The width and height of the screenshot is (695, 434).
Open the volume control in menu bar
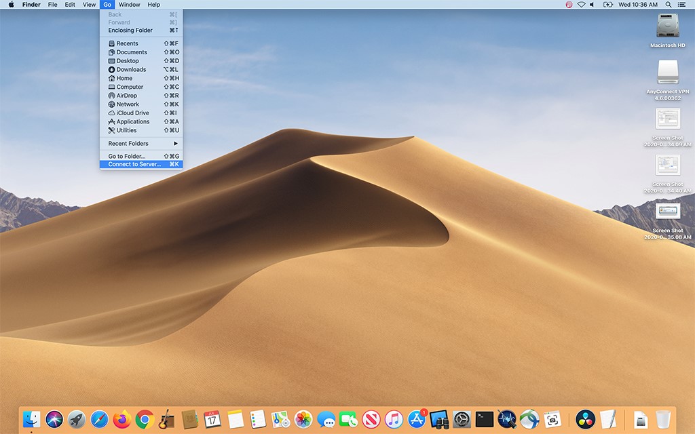click(592, 5)
